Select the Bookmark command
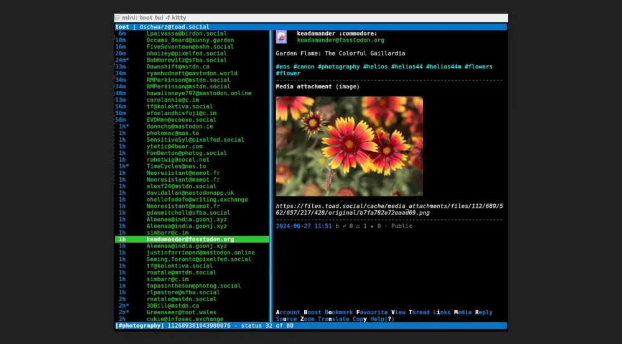This screenshot has width=622, height=344. 339,312
